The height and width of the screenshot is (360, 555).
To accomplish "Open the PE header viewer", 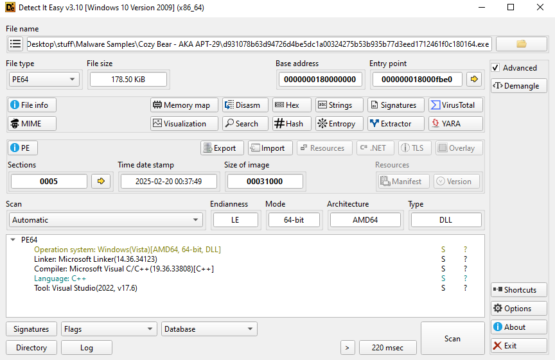I will pyautogui.click(x=22, y=148).
